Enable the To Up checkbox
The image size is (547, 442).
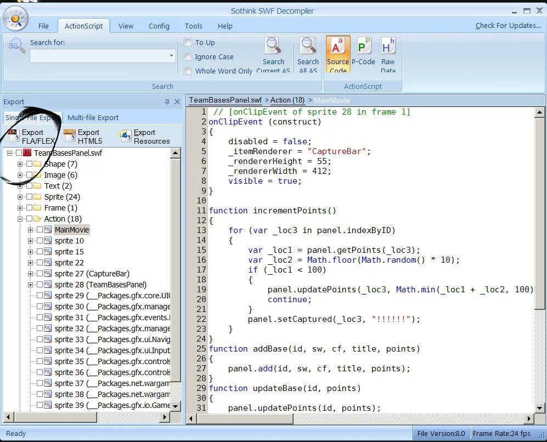188,43
